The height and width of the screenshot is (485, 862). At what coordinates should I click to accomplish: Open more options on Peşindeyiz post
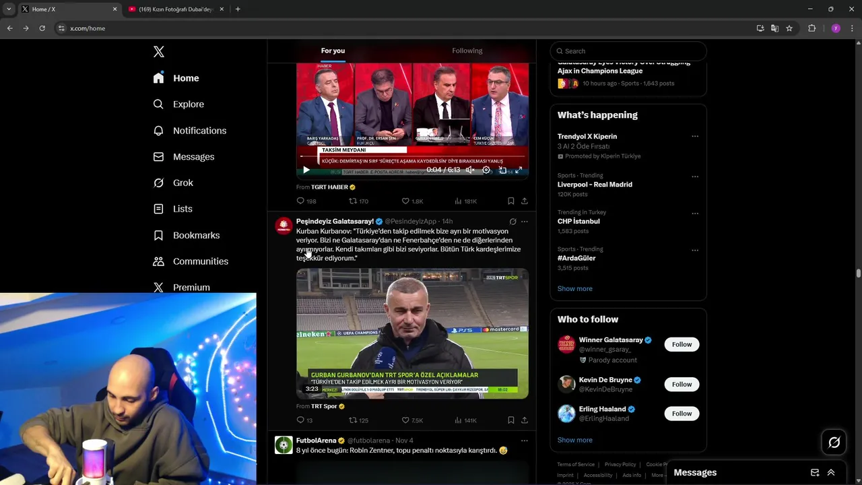pos(525,222)
